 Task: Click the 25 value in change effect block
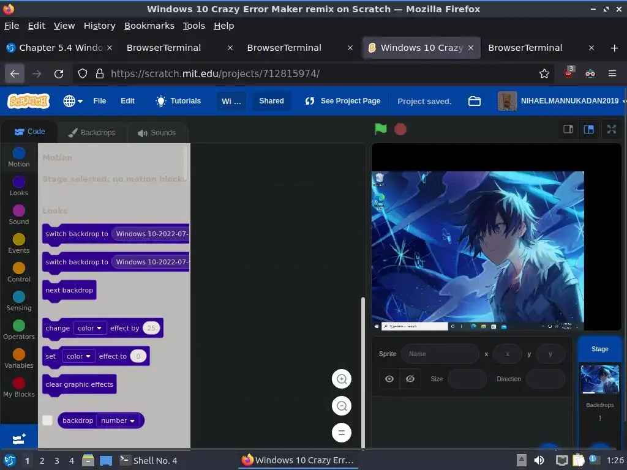click(151, 328)
